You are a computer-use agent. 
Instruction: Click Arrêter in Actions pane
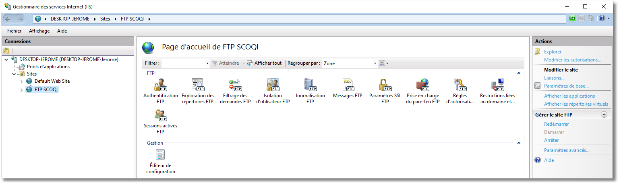click(x=551, y=140)
